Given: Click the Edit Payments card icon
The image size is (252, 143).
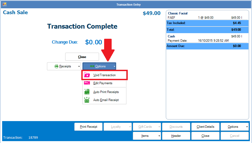Looking at the screenshot, I should point(87,83).
